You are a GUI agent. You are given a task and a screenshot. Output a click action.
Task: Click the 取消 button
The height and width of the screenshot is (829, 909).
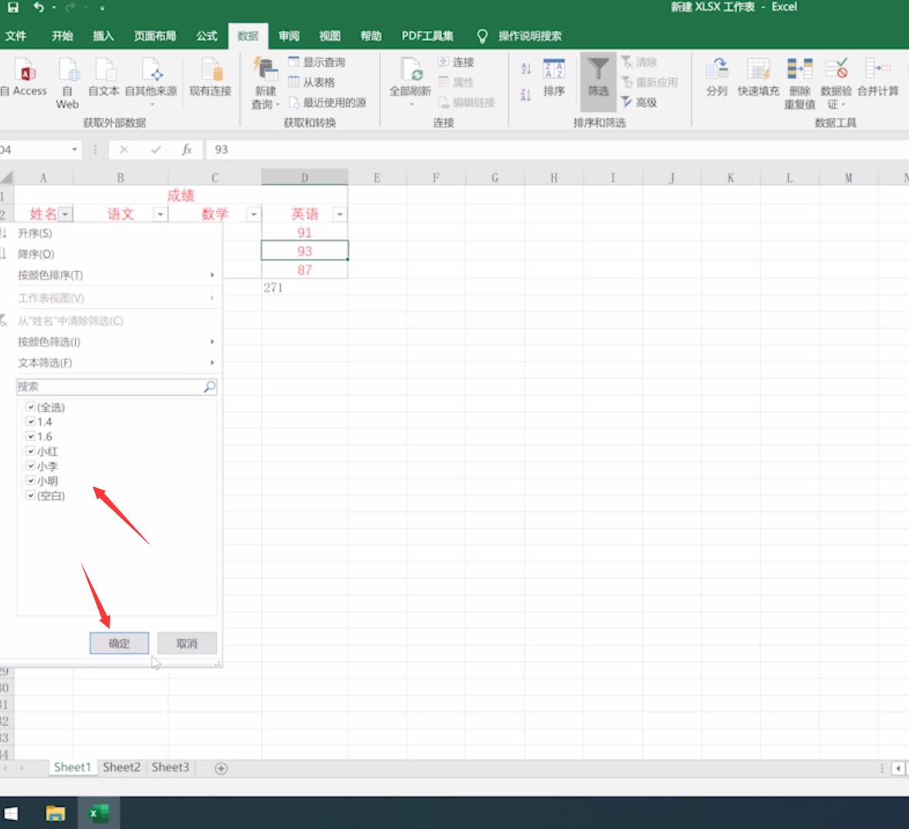pos(188,643)
